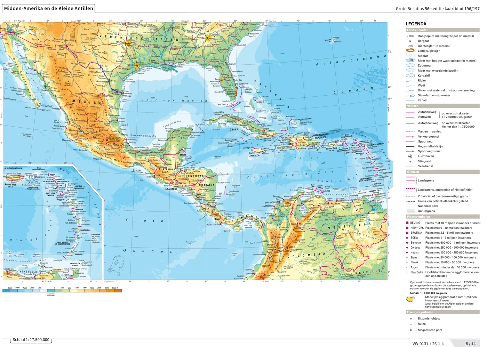Screen dimensions: 487x347
Task: Click the Bergpas legend symbol
Action: click(410, 41)
